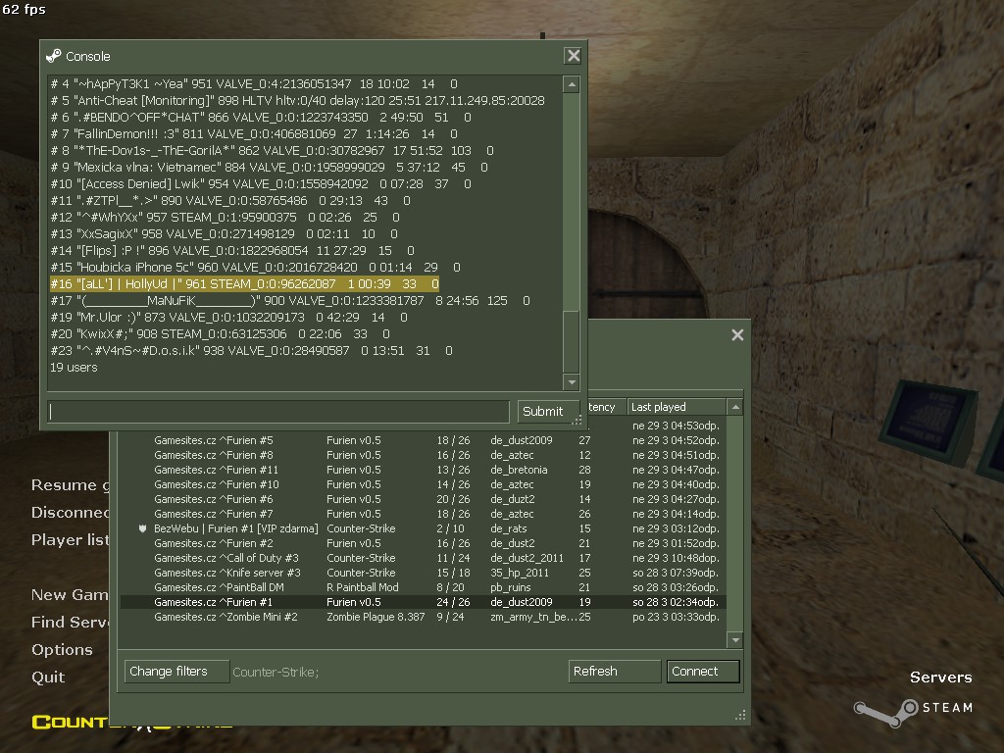This screenshot has height=753, width=1004.
Task: Select Gamesites.cz ^Zombie Mini #2 server row
Action: [x=423, y=618]
